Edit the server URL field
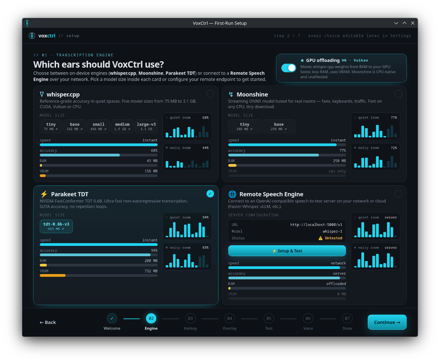 (287, 225)
